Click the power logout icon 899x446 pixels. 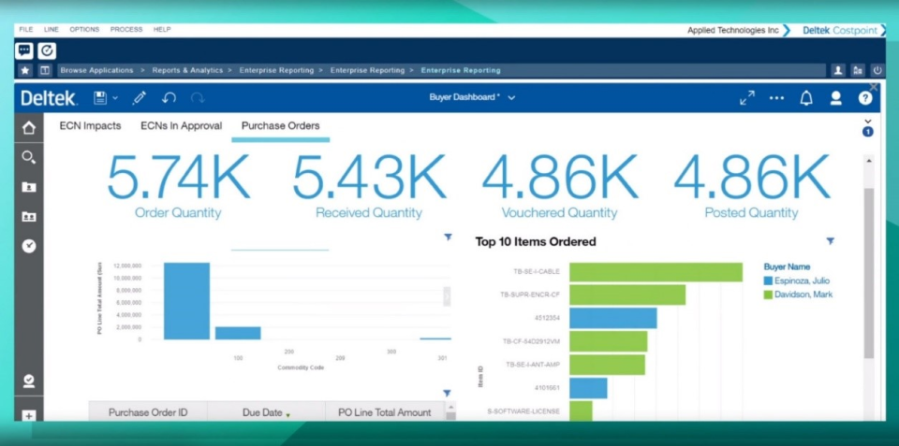click(877, 70)
